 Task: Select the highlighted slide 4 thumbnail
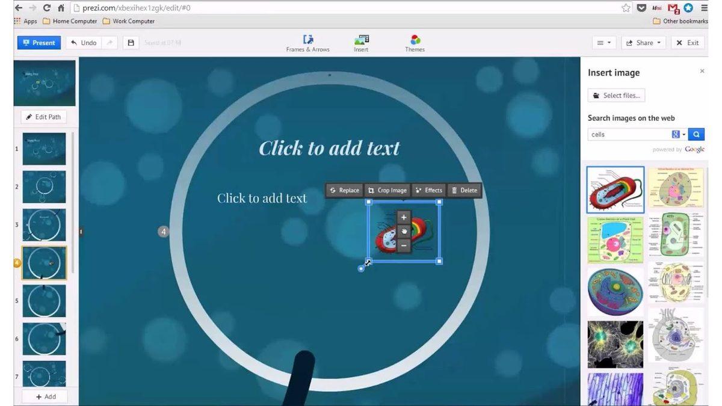[43, 263]
